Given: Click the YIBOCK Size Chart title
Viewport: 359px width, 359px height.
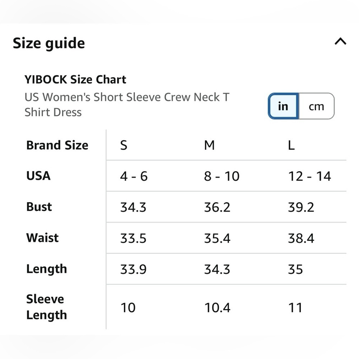Looking at the screenshot, I should (75, 79).
